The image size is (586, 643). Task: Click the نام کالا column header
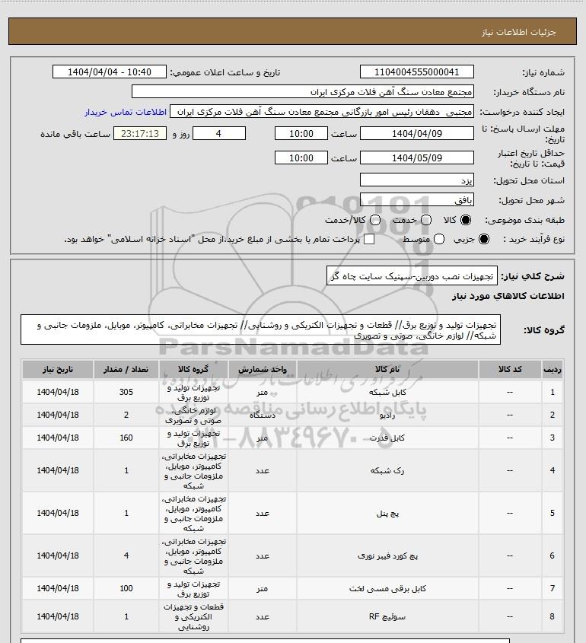[387, 370]
